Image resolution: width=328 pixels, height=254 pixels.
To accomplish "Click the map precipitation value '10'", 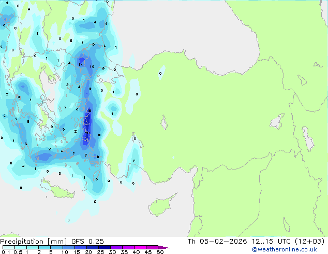I will pyautogui.click(x=92, y=66).
